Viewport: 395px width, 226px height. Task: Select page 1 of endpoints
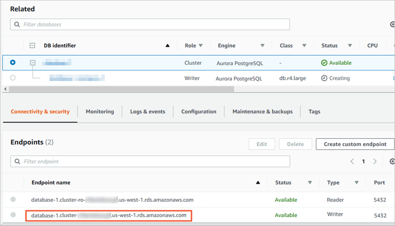(x=363, y=162)
